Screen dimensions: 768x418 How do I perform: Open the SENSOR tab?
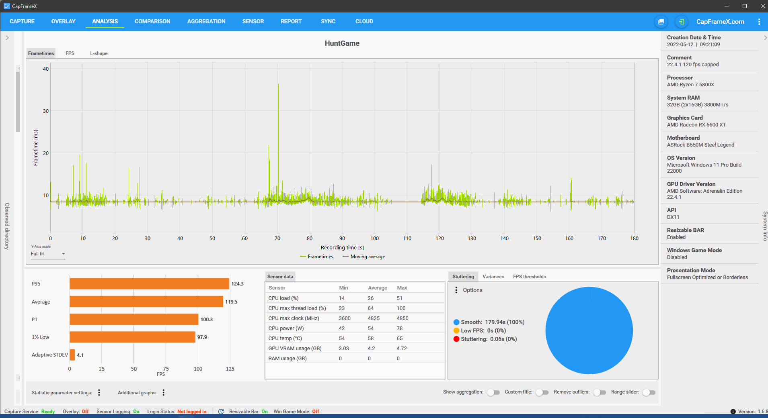click(x=253, y=21)
